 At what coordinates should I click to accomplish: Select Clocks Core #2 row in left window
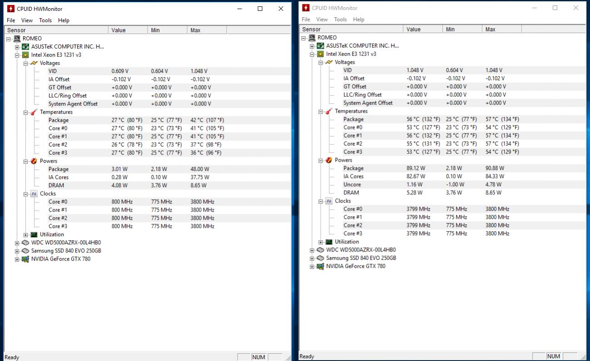[x=148, y=218]
